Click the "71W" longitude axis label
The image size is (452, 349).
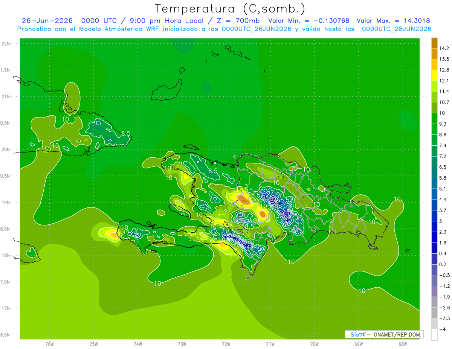coord(270,344)
